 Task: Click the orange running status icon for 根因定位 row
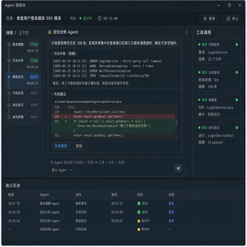click(139, 221)
